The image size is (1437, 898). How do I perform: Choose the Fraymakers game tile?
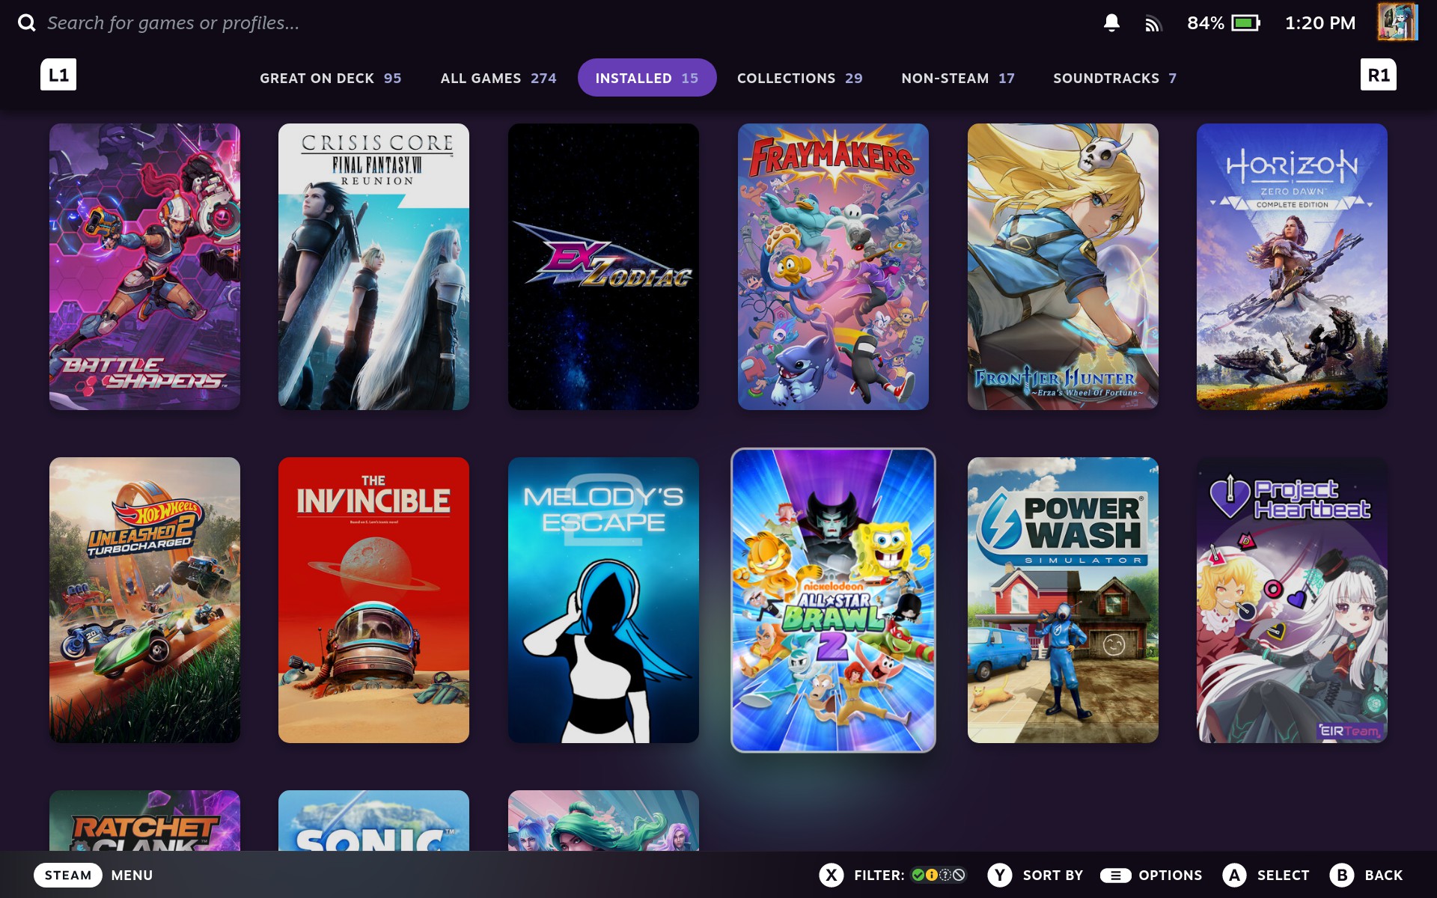point(833,266)
